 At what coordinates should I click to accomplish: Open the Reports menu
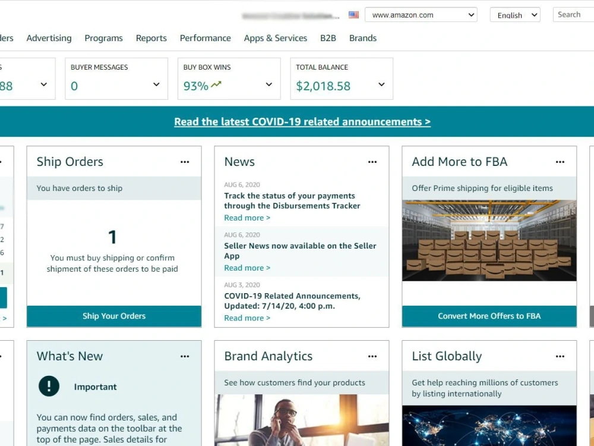tap(151, 38)
